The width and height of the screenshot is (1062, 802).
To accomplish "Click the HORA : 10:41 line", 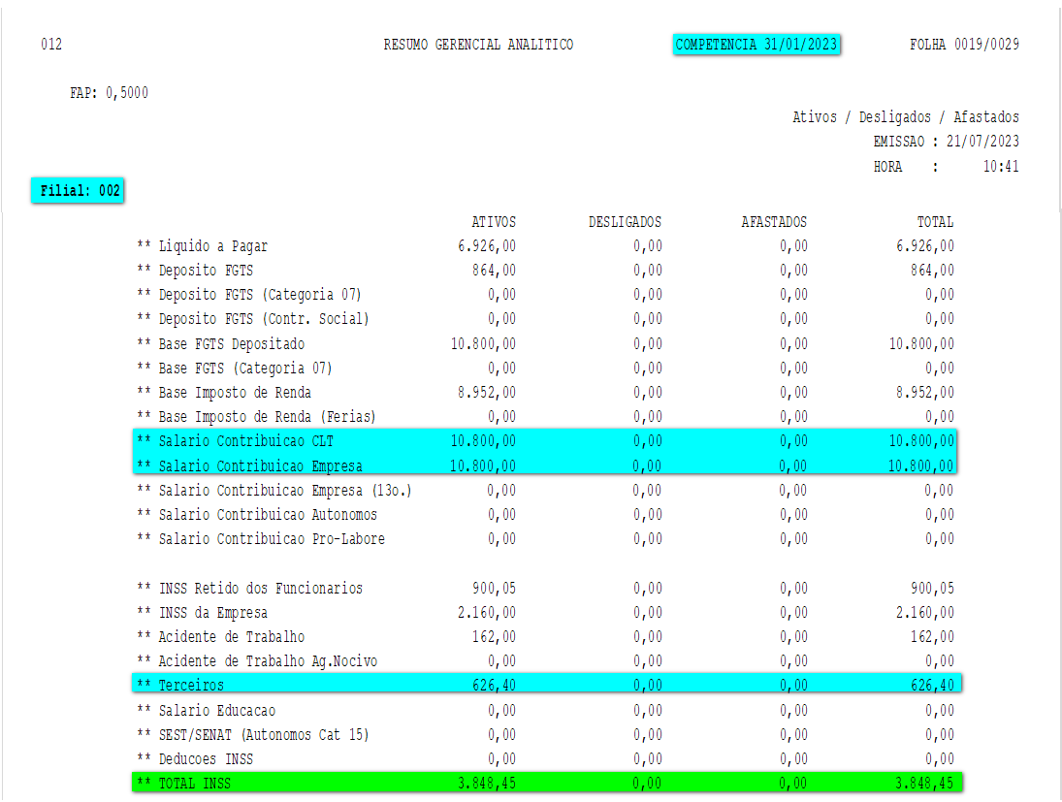I will coord(946,167).
